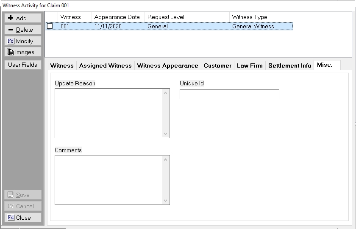Viewport: 356px width, 229px height.
Task: Open the Settlement Info tab
Action: (x=289, y=65)
